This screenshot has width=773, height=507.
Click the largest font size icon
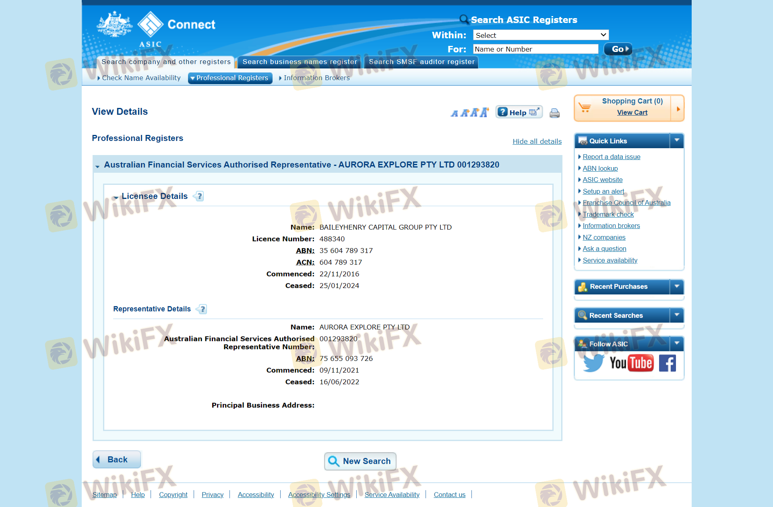[x=484, y=112]
